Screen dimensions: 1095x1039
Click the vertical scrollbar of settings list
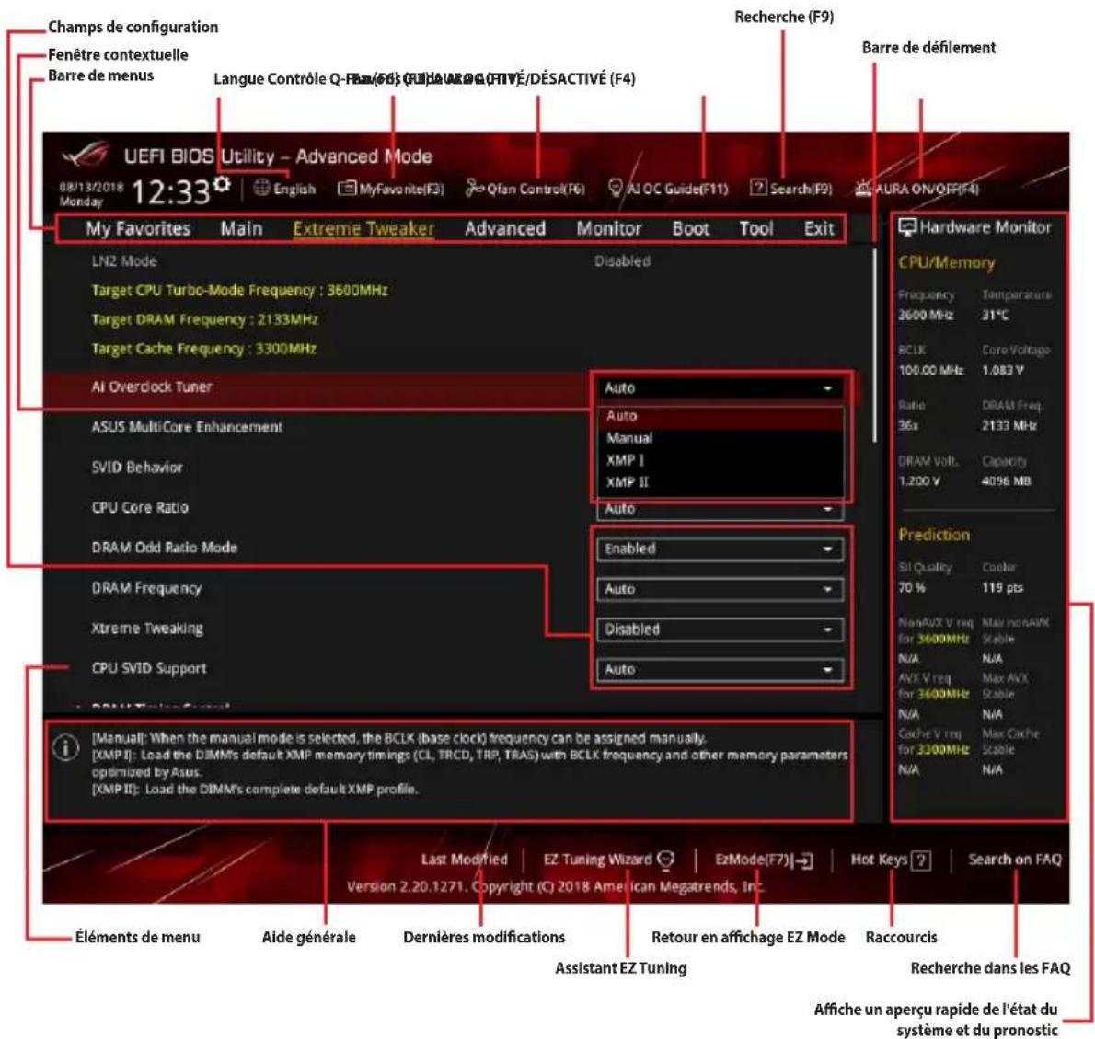point(875,346)
